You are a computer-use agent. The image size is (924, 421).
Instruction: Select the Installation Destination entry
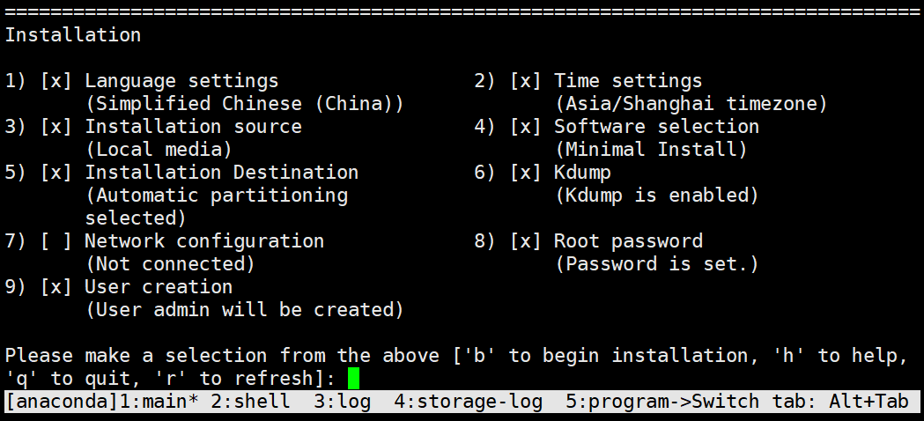coord(222,172)
